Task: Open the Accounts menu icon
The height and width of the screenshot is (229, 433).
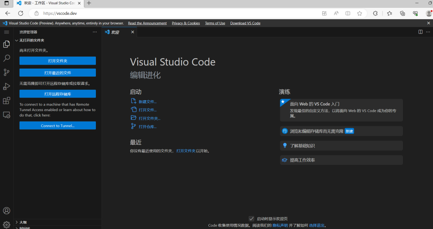Action: 7,211
